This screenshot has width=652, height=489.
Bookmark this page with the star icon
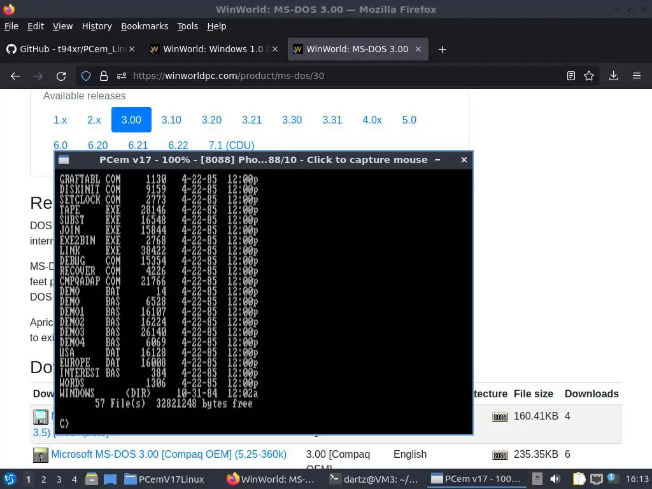click(589, 76)
